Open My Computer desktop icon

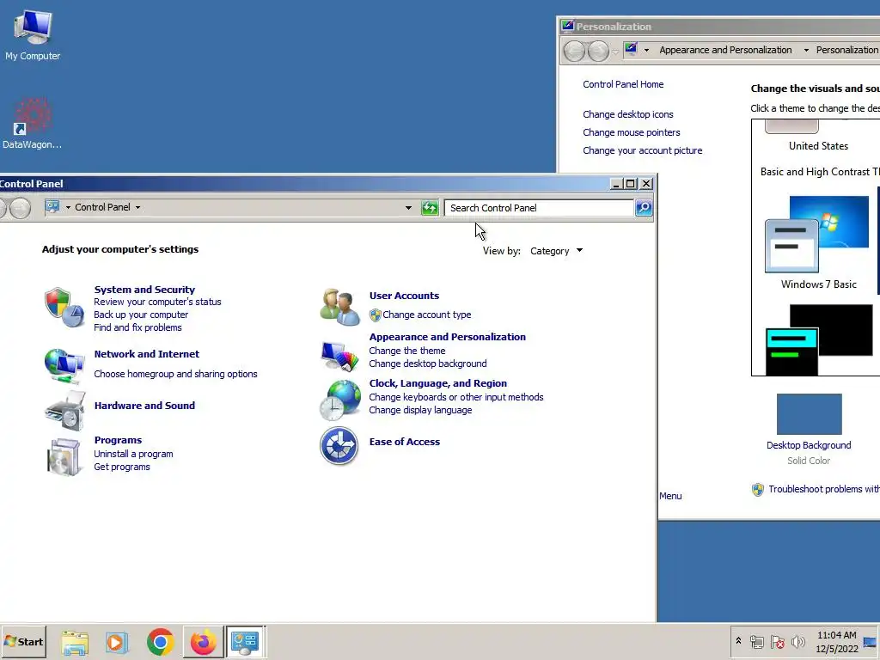[33, 35]
